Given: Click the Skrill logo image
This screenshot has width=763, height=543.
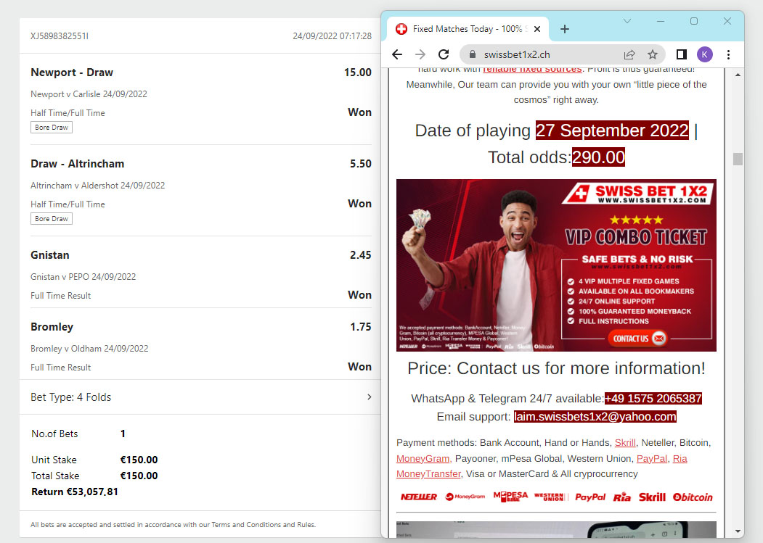Looking at the screenshot, I should pos(652,497).
